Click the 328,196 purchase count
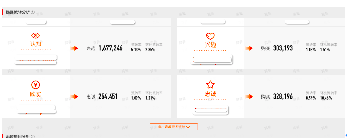347x139 pixels. (283, 96)
